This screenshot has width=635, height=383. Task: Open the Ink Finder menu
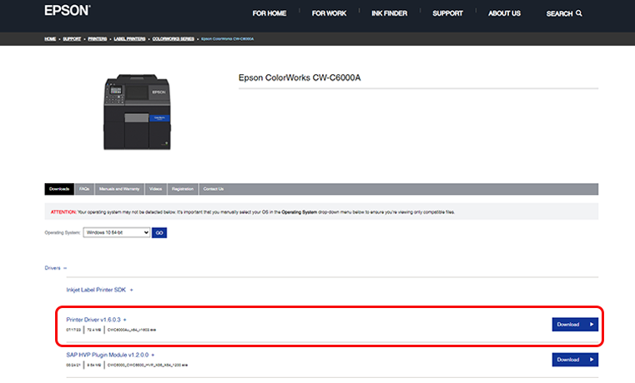389,13
